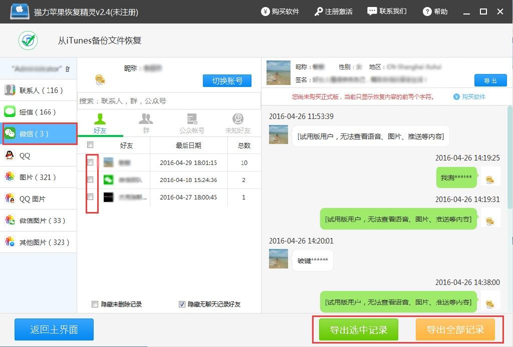Click the black avatar in 2016-04-27 row
The width and height of the screenshot is (513, 347).
tap(108, 197)
